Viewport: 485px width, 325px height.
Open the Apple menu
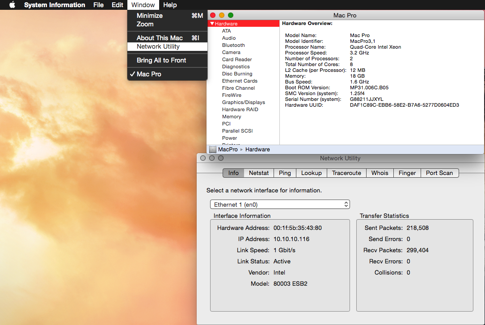pos(12,5)
